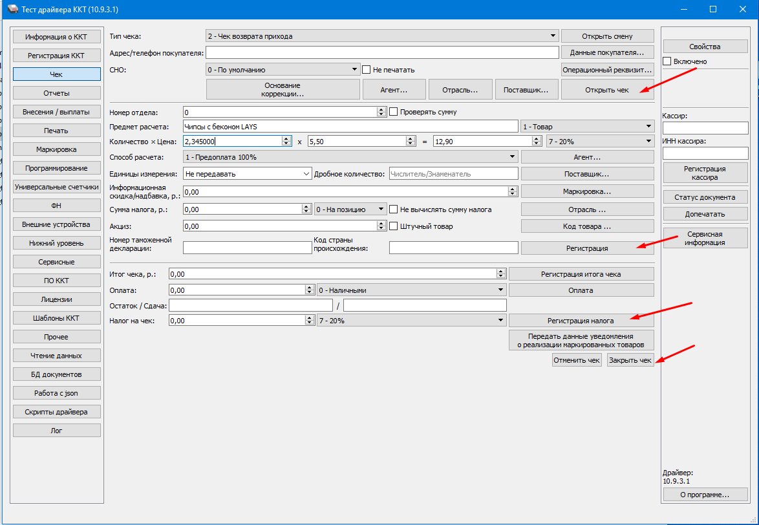Click the 'Статус документа' button

(x=705, y=197)
